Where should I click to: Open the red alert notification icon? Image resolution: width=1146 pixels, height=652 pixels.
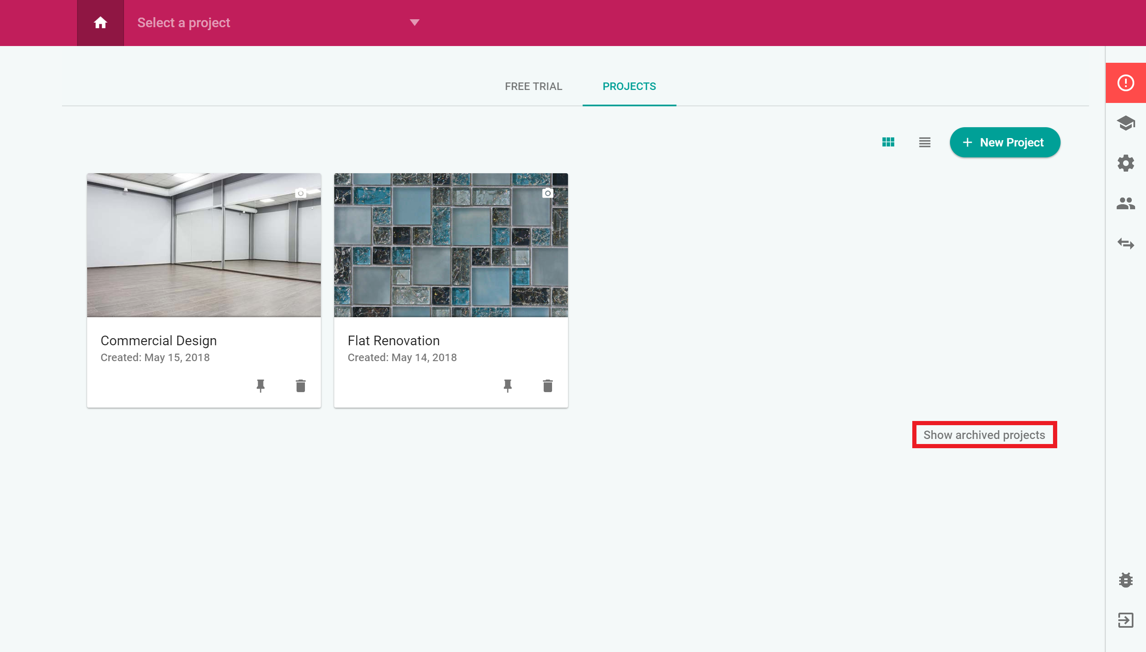click(x=1125, y=83)
